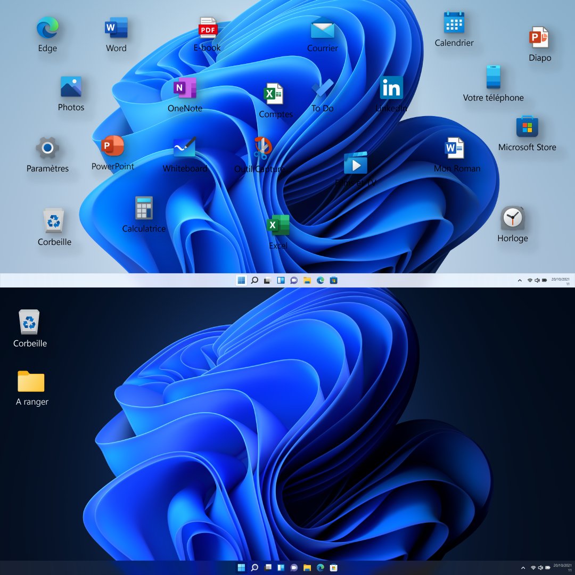
Task: Select Corbeille on the dark desktop
Action: 29,322
